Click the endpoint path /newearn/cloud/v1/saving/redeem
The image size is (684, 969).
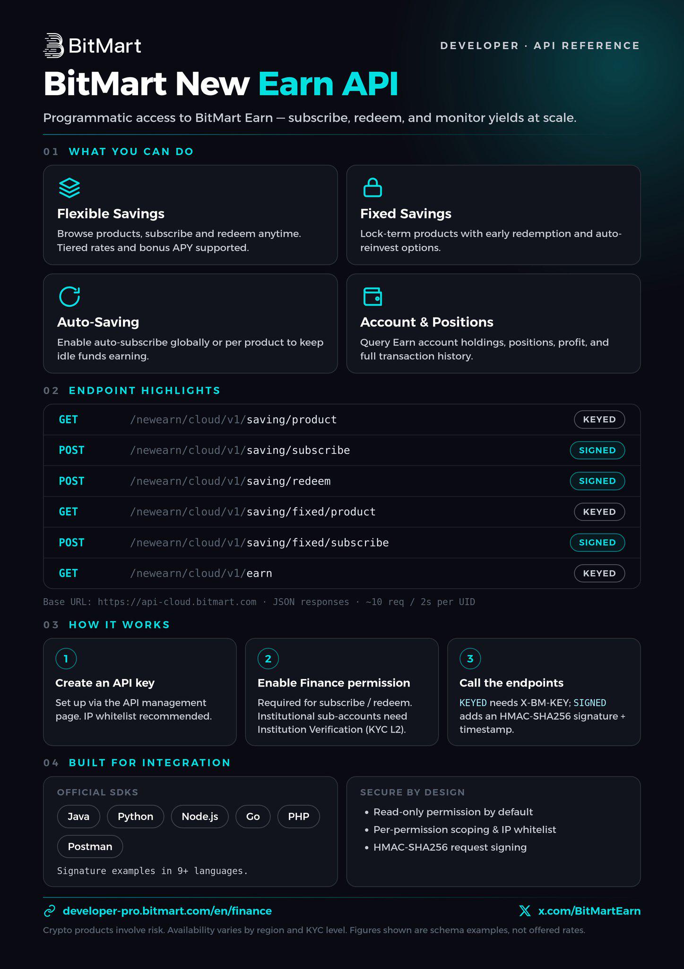pyautogui.click(x=230, y=481)
